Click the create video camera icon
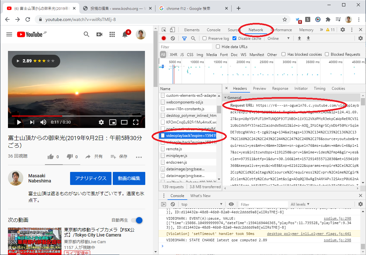 [99, 34]
